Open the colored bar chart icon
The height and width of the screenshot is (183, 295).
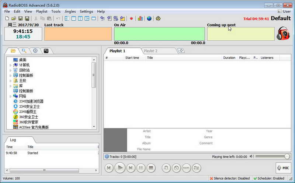pos(140,18)
